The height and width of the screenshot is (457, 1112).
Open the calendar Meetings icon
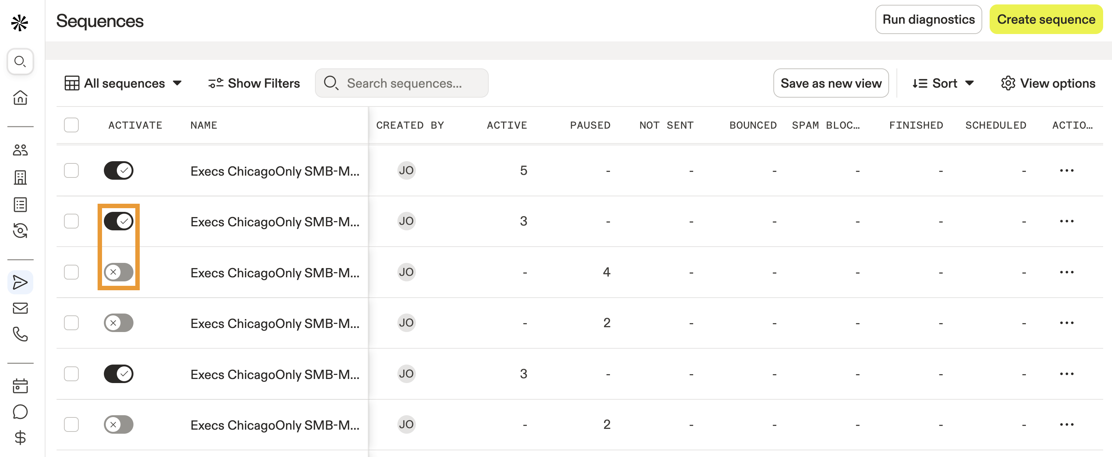(x=20, y=385)
